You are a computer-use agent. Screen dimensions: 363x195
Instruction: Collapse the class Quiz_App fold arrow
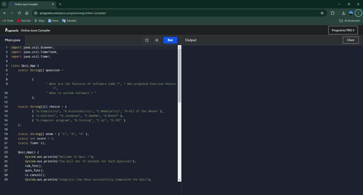tap(9, 66)
